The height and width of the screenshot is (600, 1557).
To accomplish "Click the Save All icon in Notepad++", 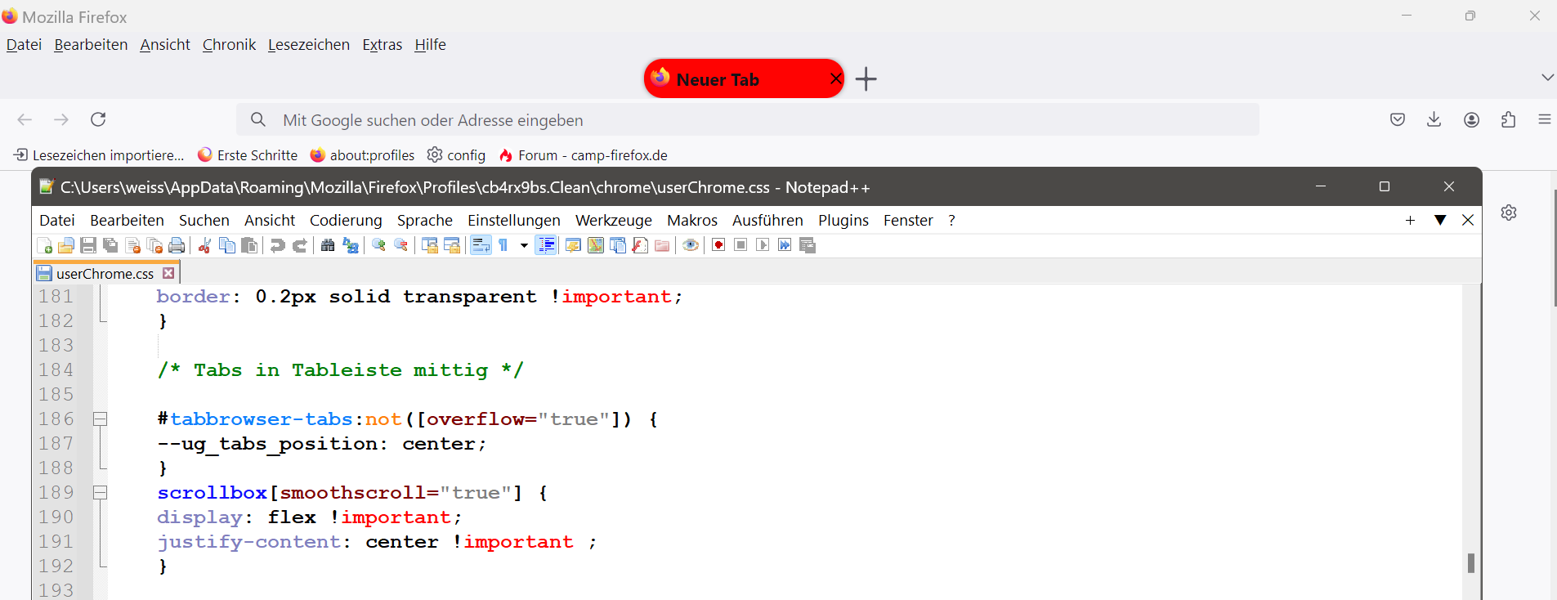I will tap(110, 245).
